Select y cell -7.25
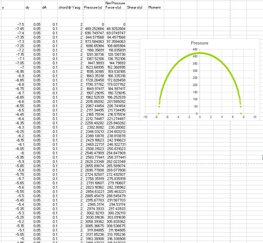 (x=13, y=46)
